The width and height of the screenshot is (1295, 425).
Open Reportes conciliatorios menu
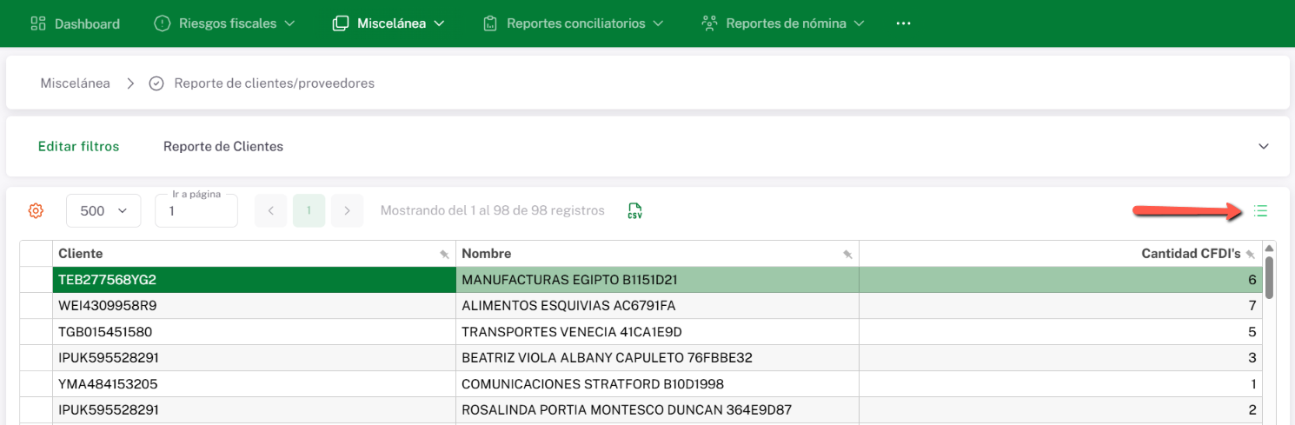[574, 23]
